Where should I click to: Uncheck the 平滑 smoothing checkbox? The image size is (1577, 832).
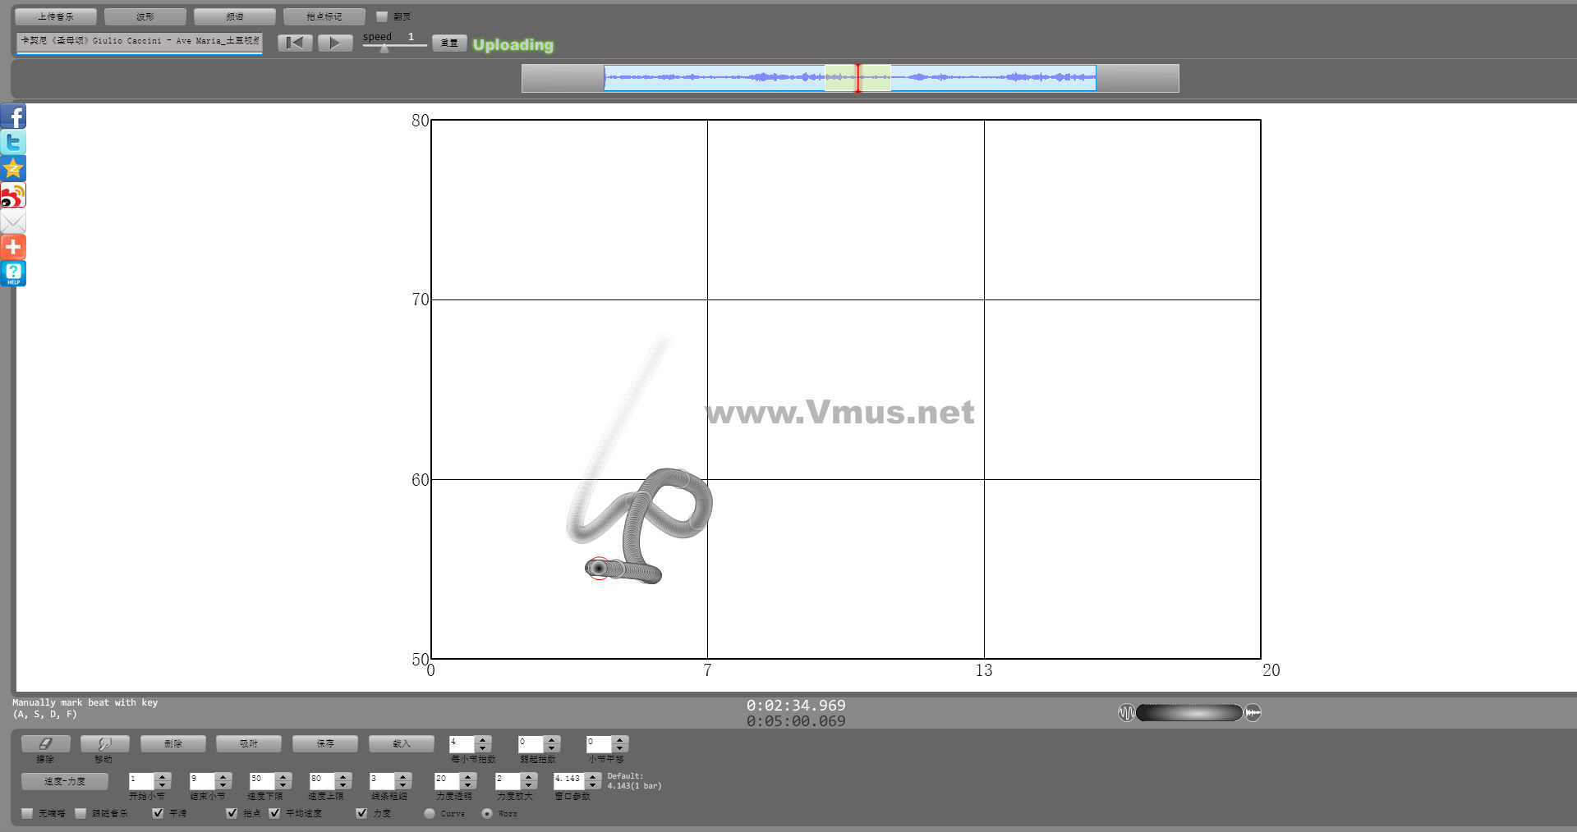pyautogui.click(x=158, y=813)
